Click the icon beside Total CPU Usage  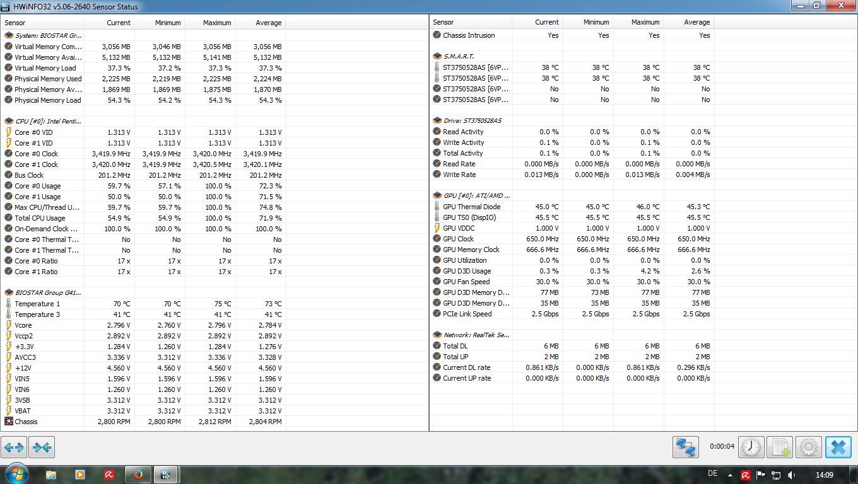9,218
